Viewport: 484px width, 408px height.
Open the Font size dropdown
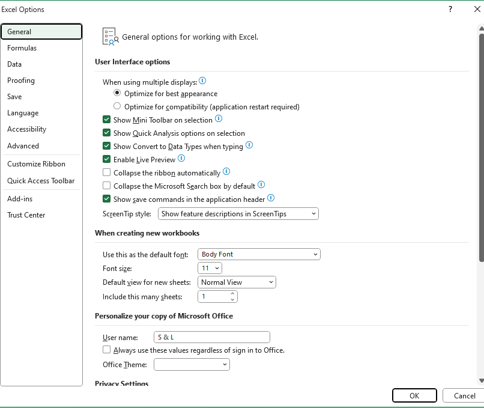coord(216,267)
